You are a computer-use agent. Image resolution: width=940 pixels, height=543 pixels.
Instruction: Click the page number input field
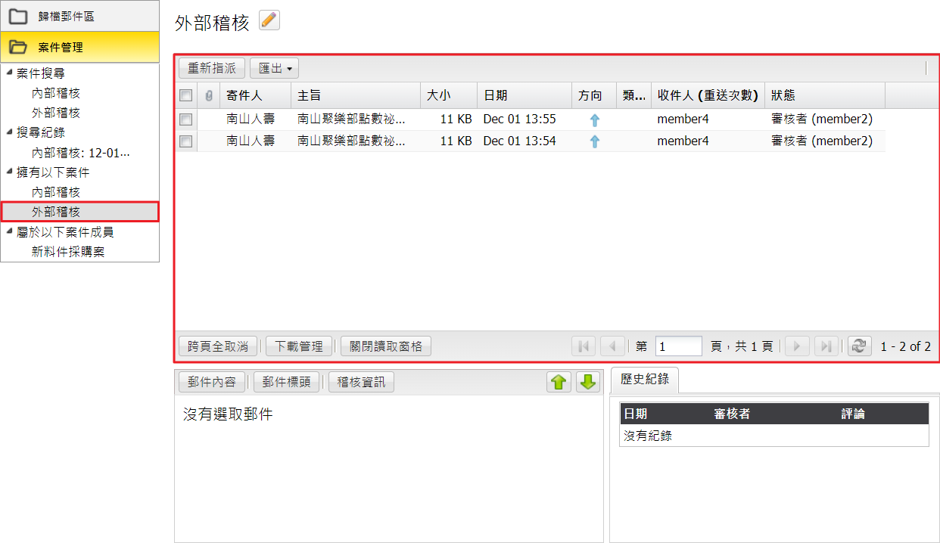(679, 346)
